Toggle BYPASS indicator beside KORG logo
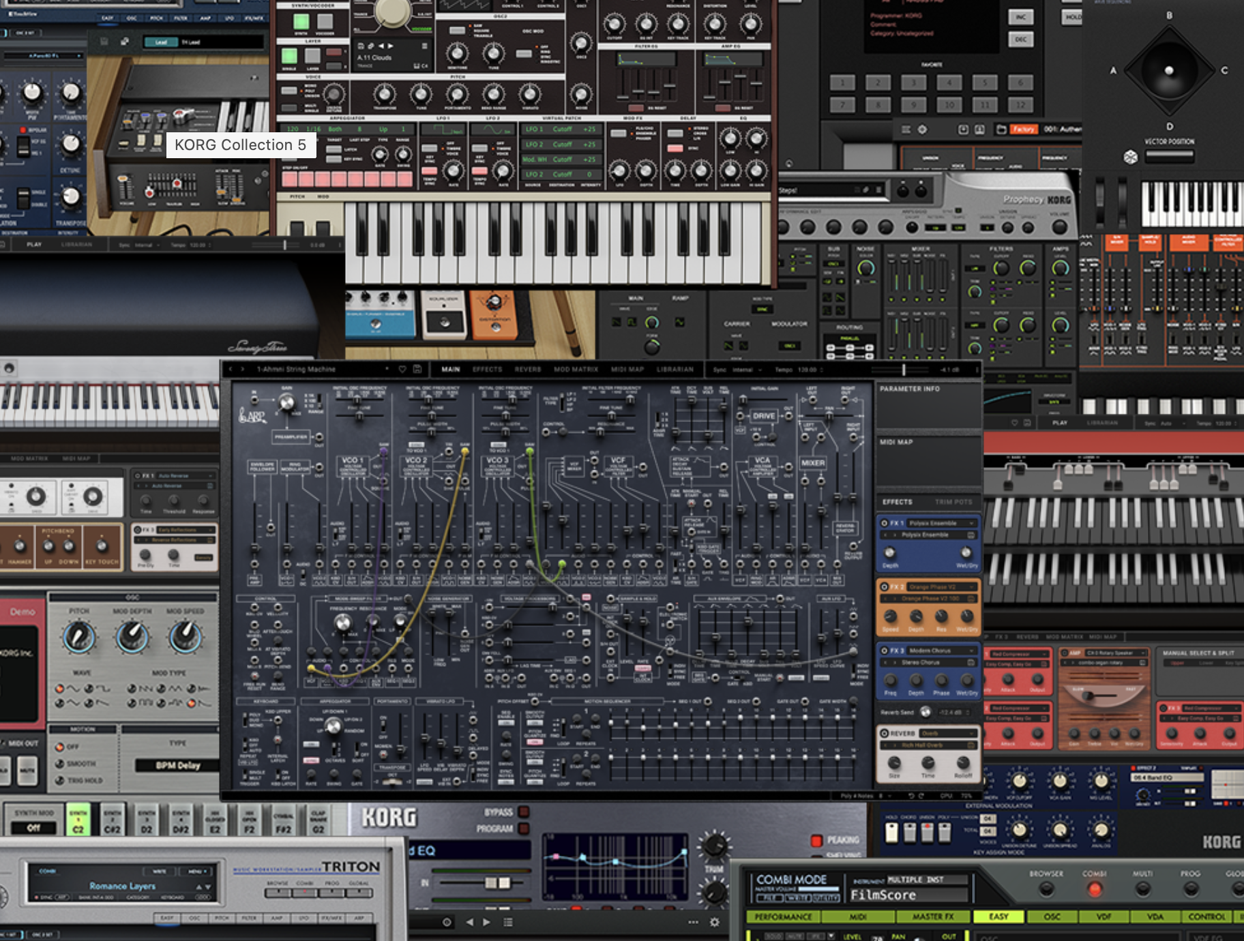 (524, 811)
